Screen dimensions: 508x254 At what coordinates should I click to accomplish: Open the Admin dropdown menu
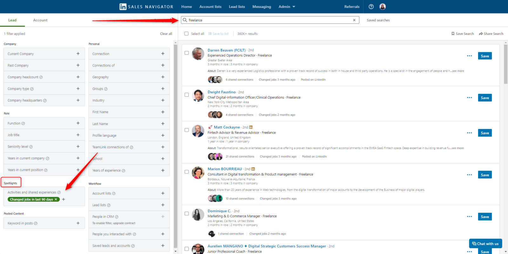(287, 7)
